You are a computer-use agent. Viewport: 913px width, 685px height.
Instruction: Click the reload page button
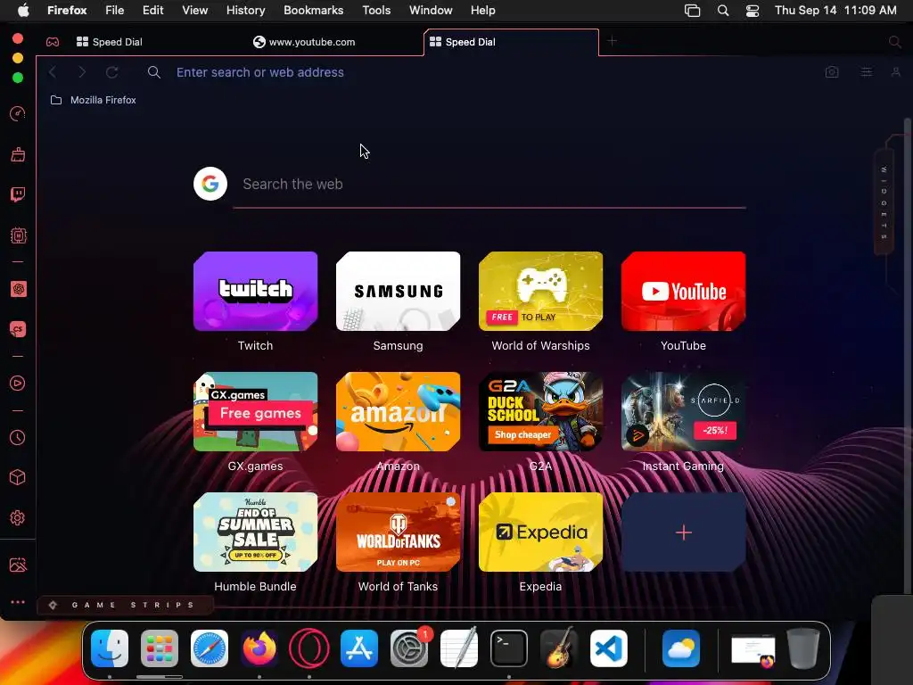click(x=111, y=72)
